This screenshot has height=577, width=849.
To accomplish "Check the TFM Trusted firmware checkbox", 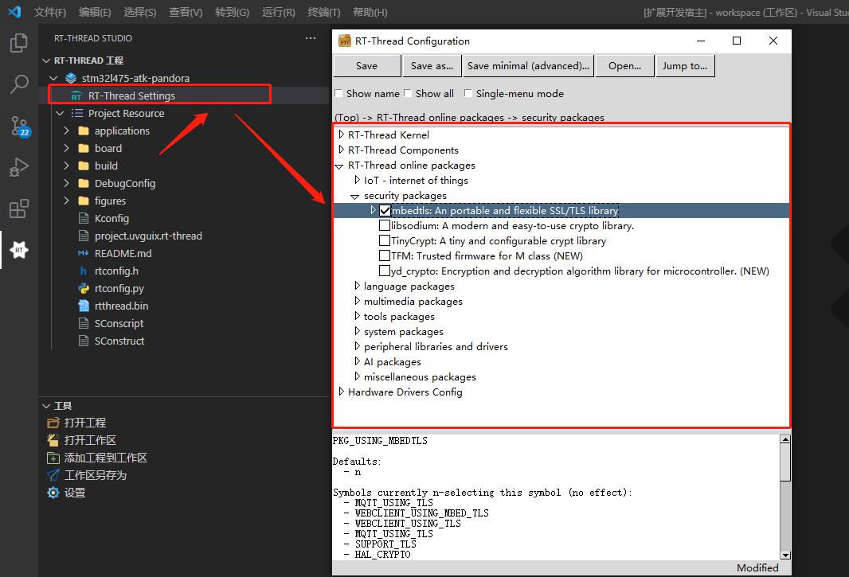I will pos(385,255).
